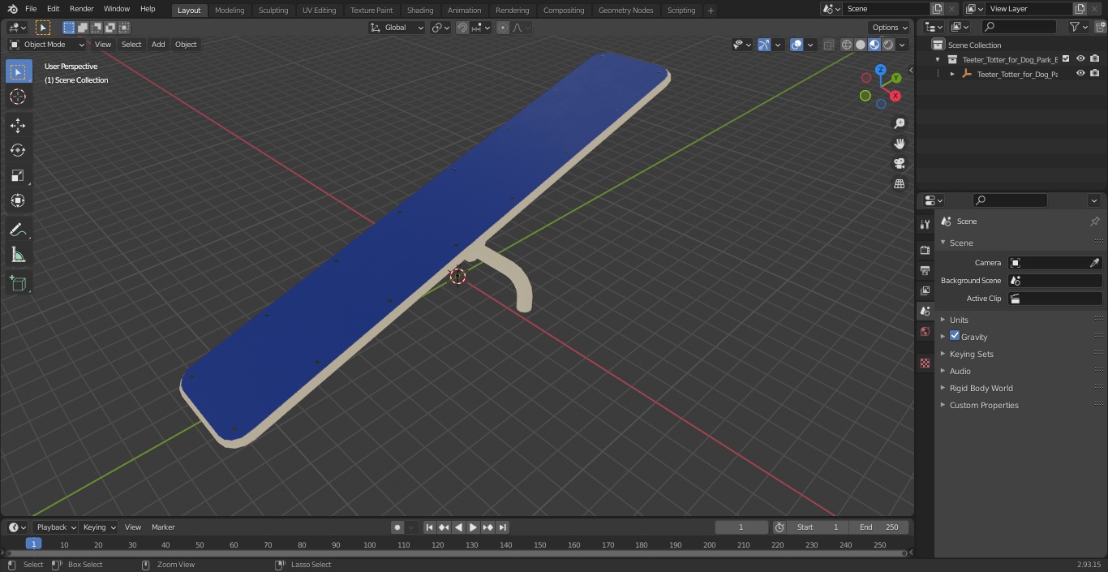Open the Marker menu in timeline

tap(163, 527)
